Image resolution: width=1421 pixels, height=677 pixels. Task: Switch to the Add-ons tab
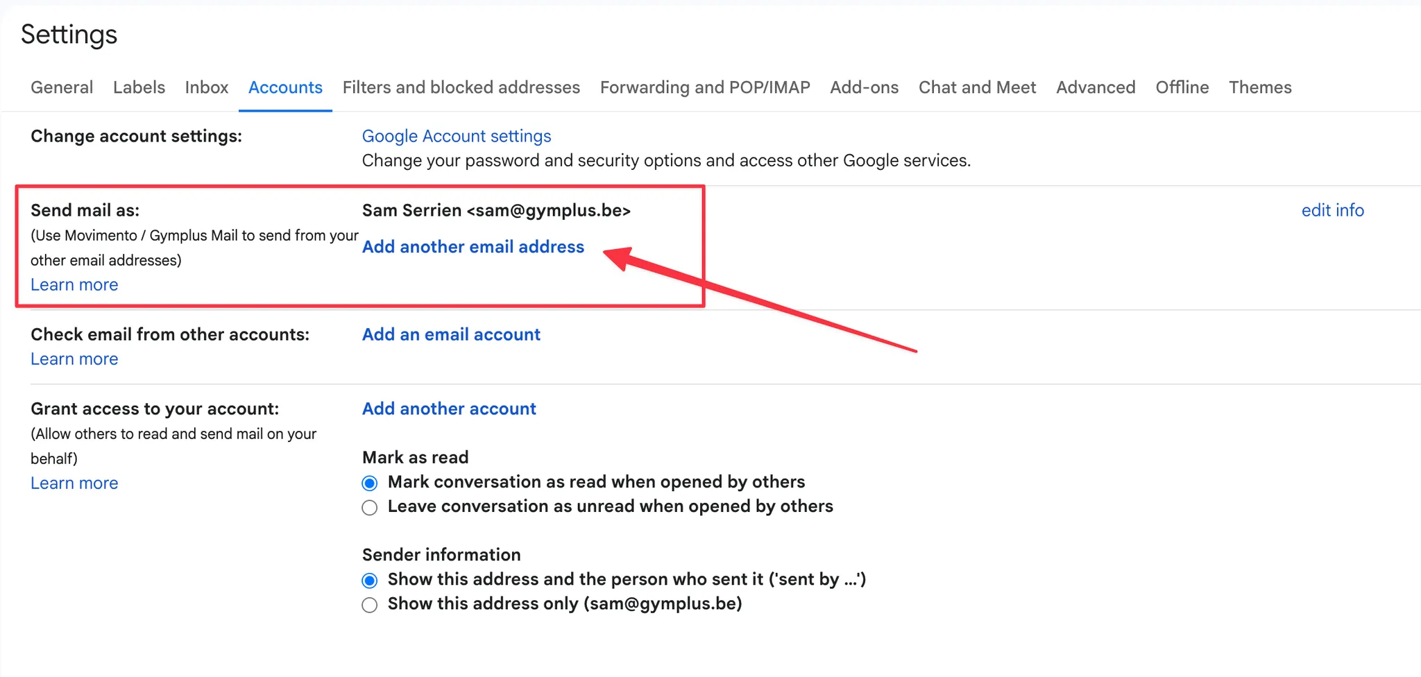click(x=864, y=87)
